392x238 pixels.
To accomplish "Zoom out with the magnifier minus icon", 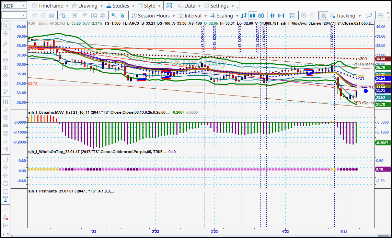I will [x=312, y=16].
